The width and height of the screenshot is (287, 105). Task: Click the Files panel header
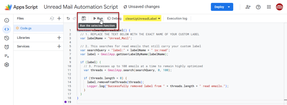click(20, 18)
